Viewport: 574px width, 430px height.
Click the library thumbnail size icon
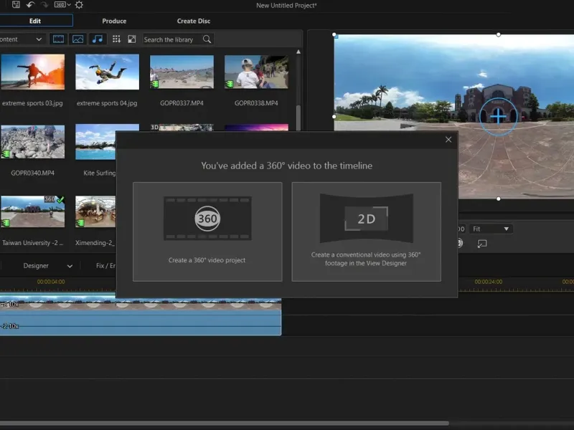point(132,39)
